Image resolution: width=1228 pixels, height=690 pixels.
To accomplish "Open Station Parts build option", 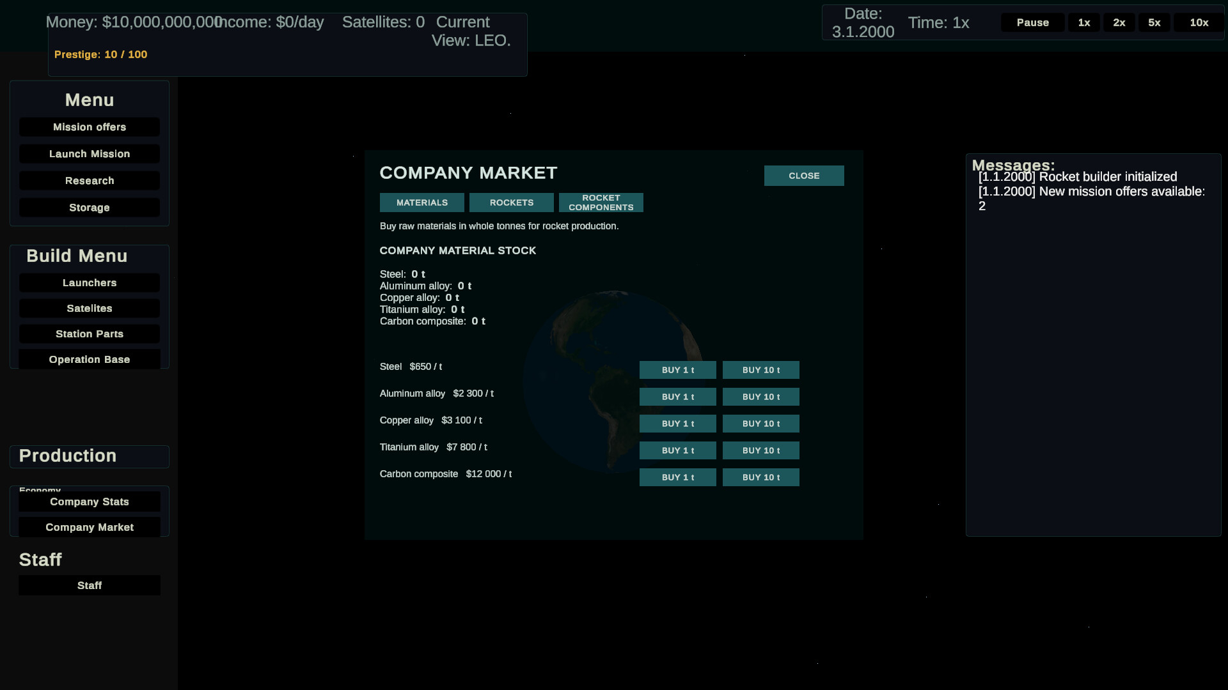I will point(90,334).
